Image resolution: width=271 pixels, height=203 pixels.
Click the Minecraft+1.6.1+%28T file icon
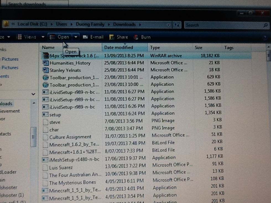click(45, 152)
